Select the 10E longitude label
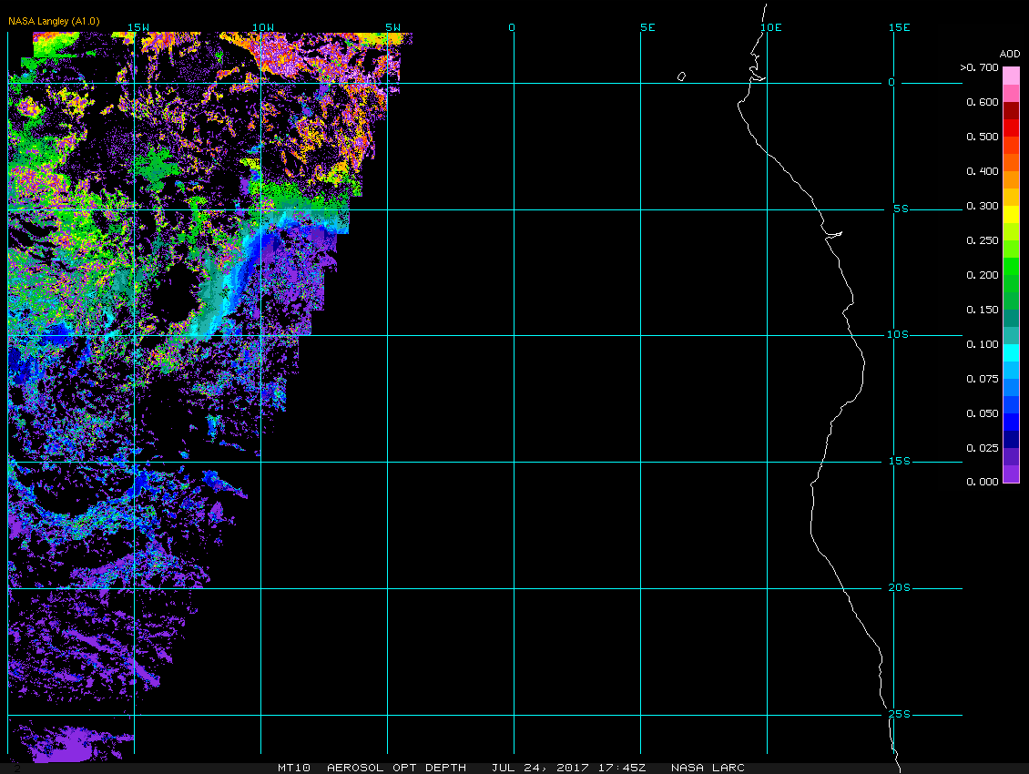 pos(771,27)
